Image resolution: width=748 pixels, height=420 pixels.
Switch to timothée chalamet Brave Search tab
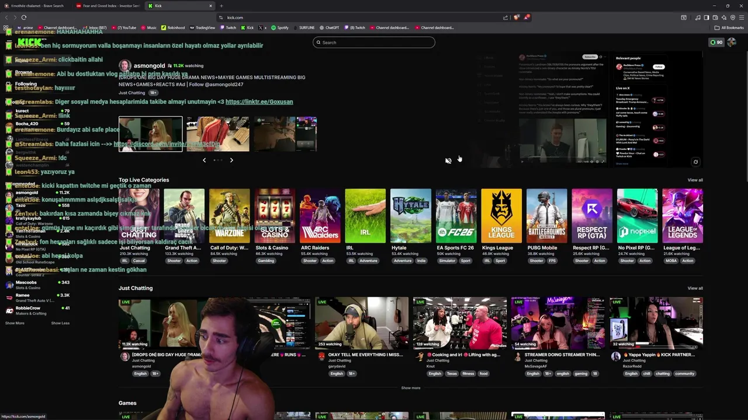[x=37, y=6]
